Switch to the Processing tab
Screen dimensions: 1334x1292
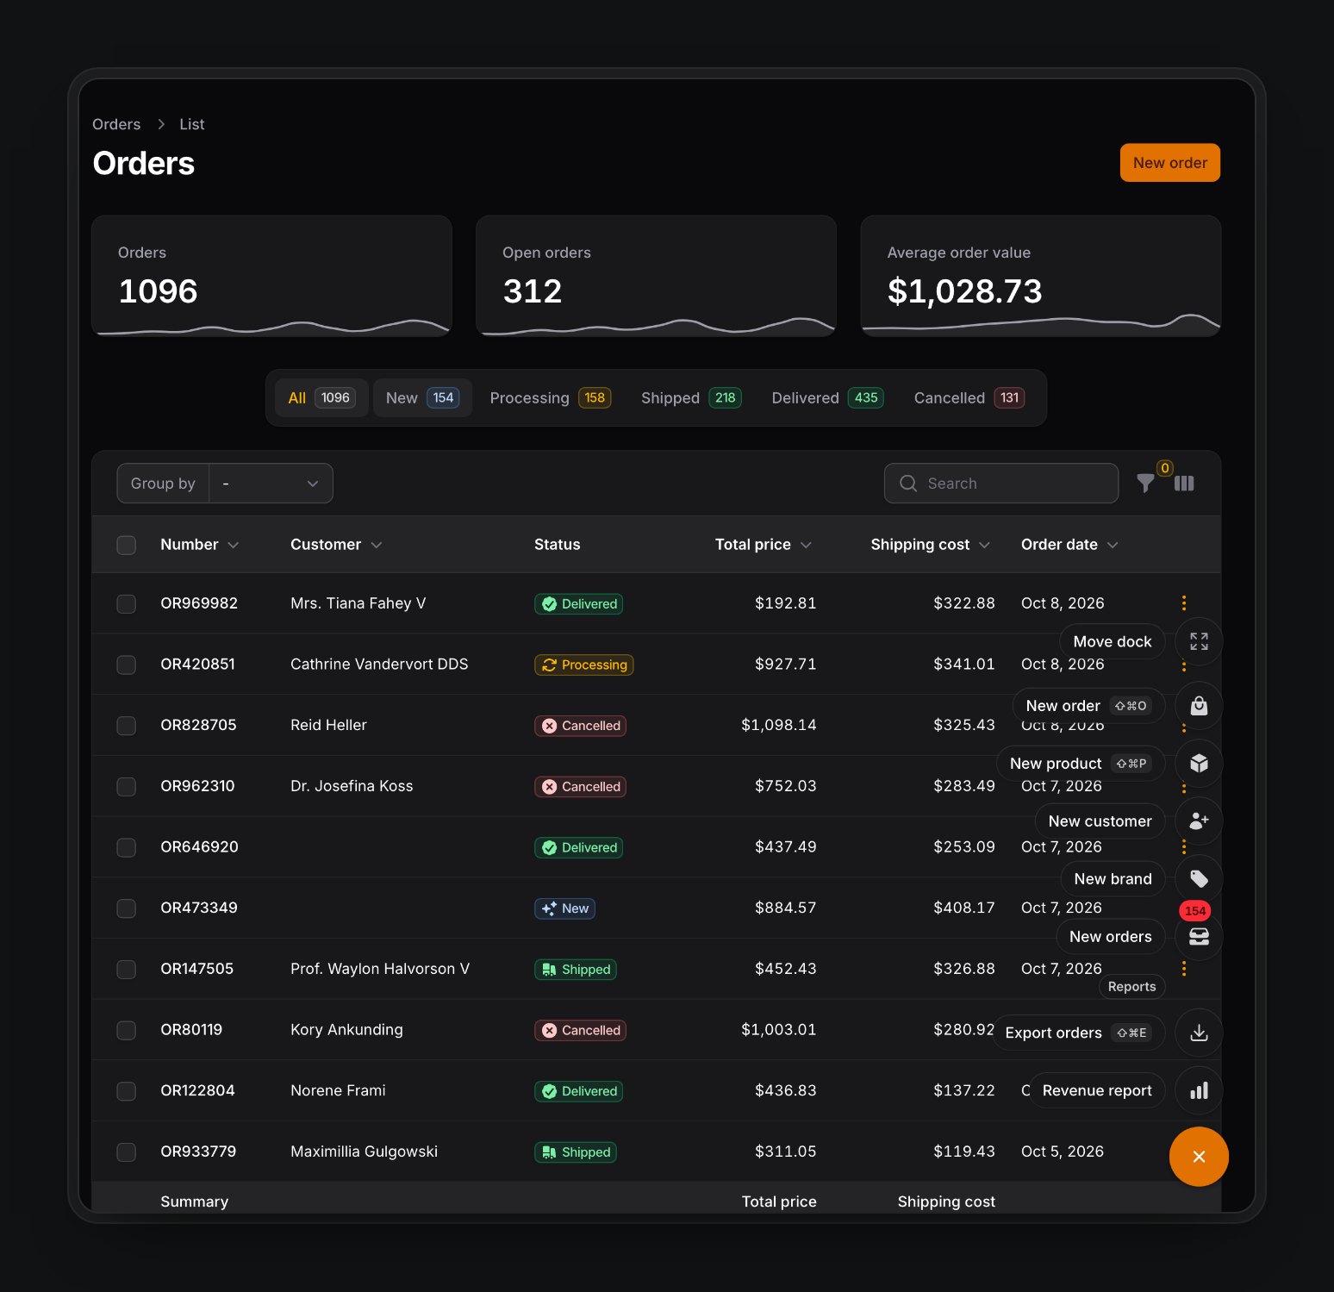pyautogui.click(x=550, y=397)
